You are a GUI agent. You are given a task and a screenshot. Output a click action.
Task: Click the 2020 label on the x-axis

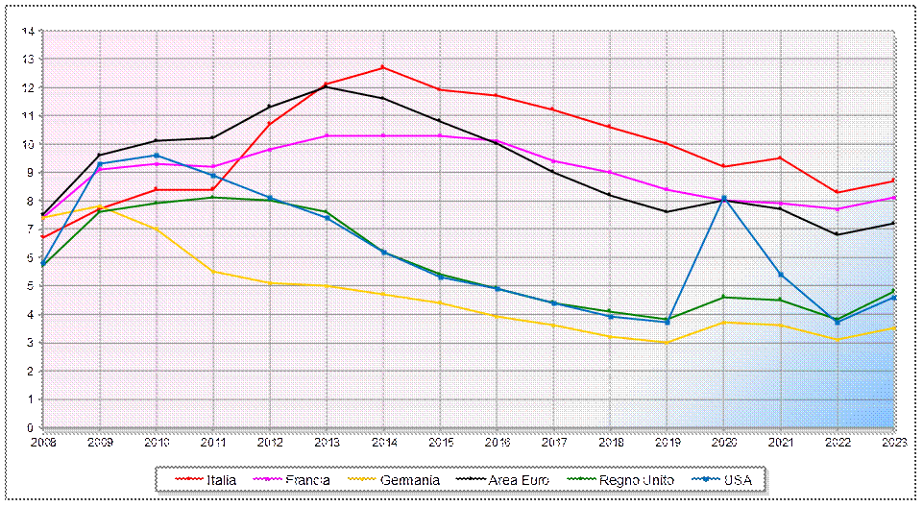click(724, 442)
